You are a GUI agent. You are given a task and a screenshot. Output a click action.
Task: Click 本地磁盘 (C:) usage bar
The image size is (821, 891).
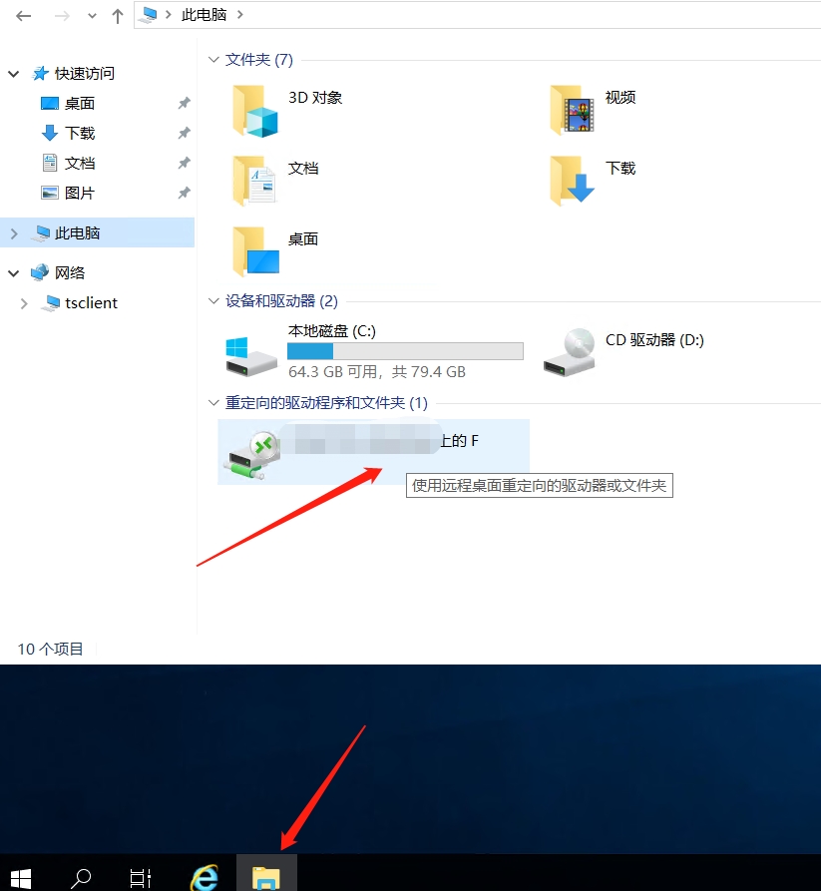coord(404,351)
